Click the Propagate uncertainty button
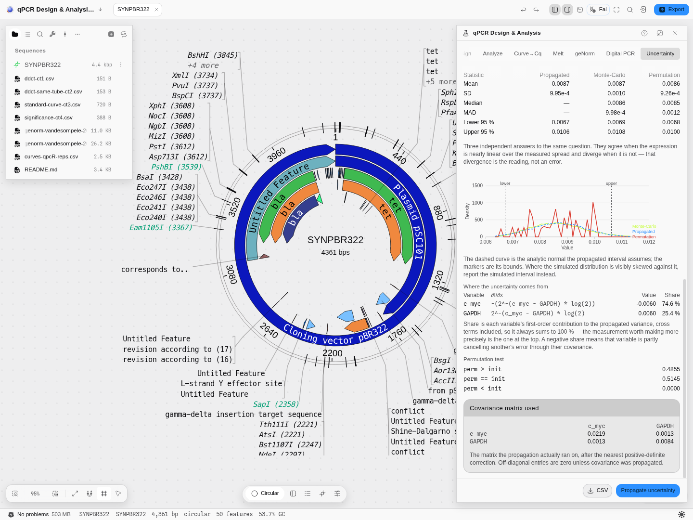This screenshot has width=693, height=520. [x=648, y=491]
